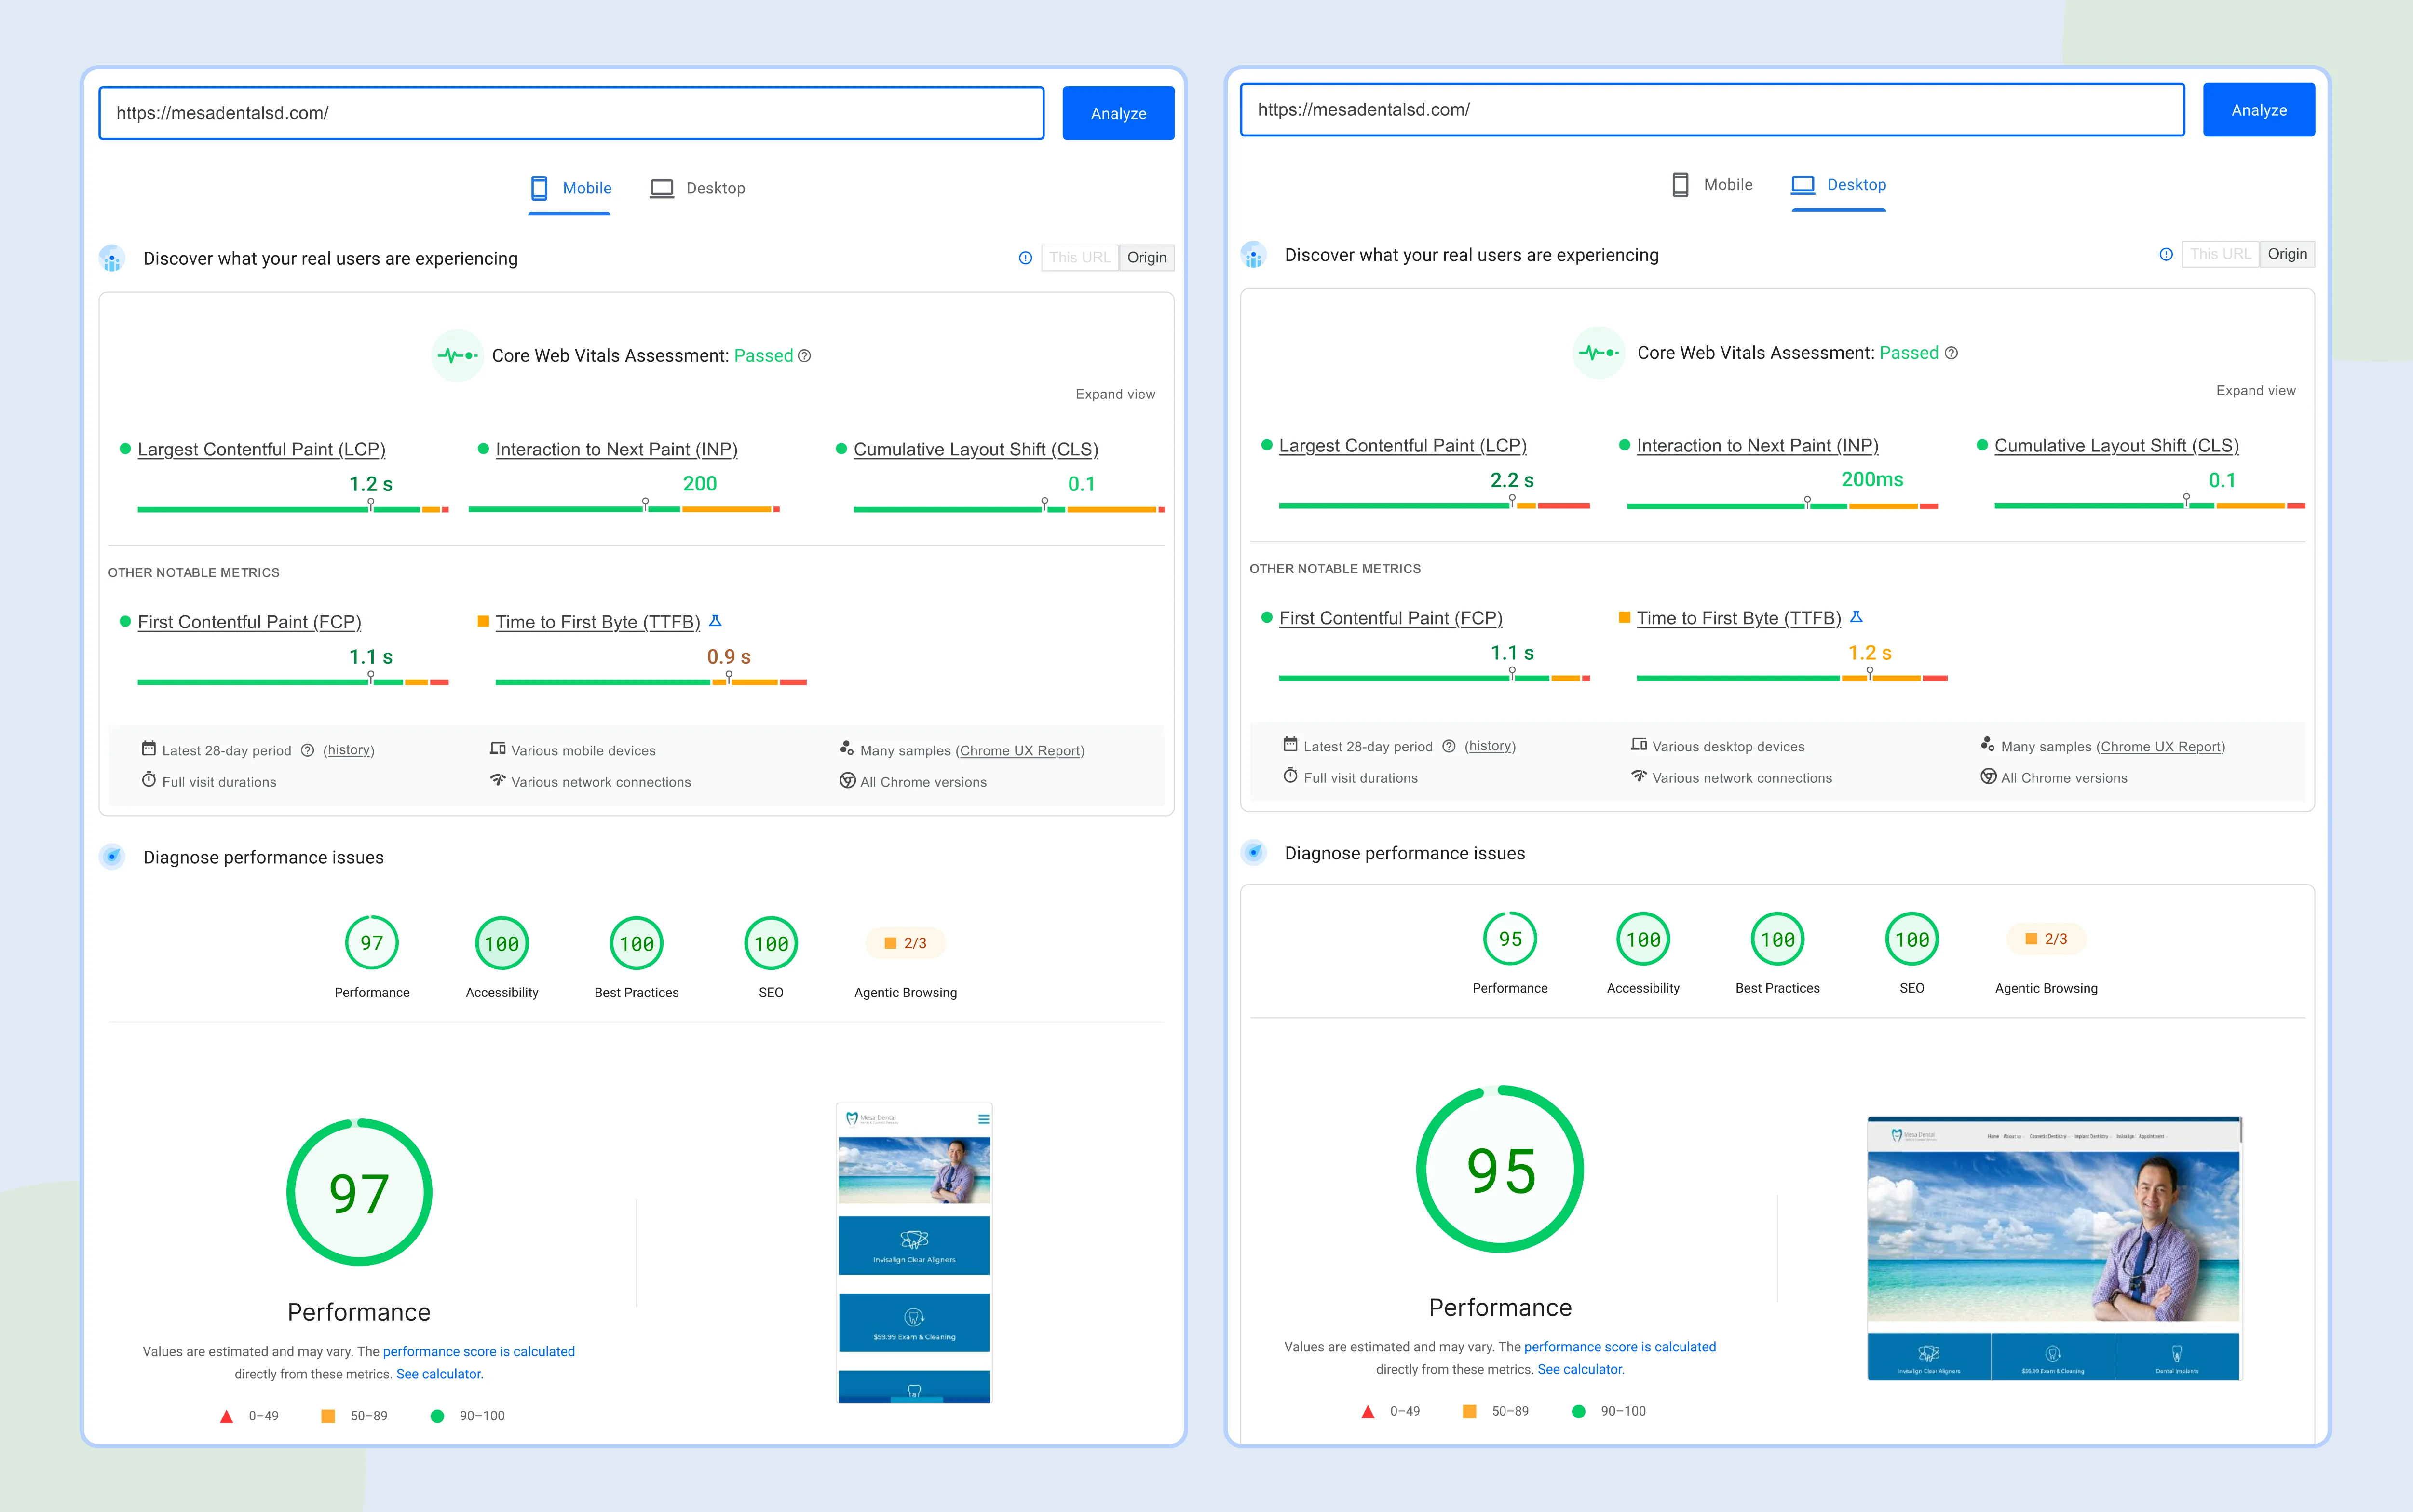Select Desktop tab in right panel

point(1838,185)
